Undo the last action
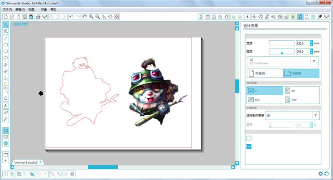Viewport: 333px width, 180px height. coord(72,17)
